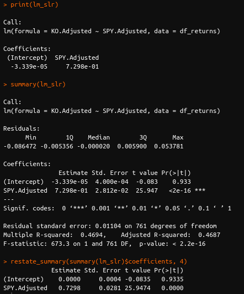Click the F-statistic 673.3 line
The image size is (244, 294).
coord(104,244)
